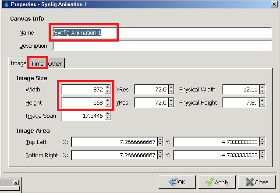The height and width of the screenshot is (193, 280).
Task: Increase Top Left X with up arrow
Action: 160,140
